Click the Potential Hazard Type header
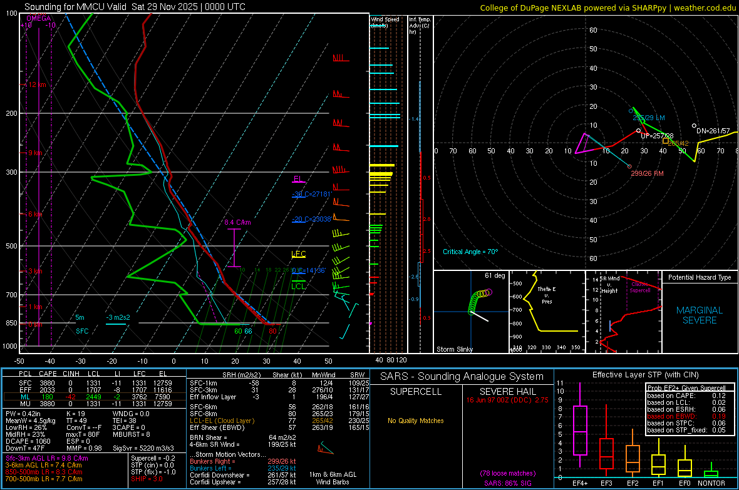The width and height of the screenshot is (739, 490). coord(700,277)
